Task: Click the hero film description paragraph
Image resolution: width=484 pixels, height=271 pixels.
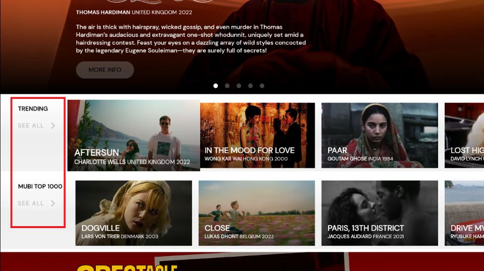Action: (191, 39)
